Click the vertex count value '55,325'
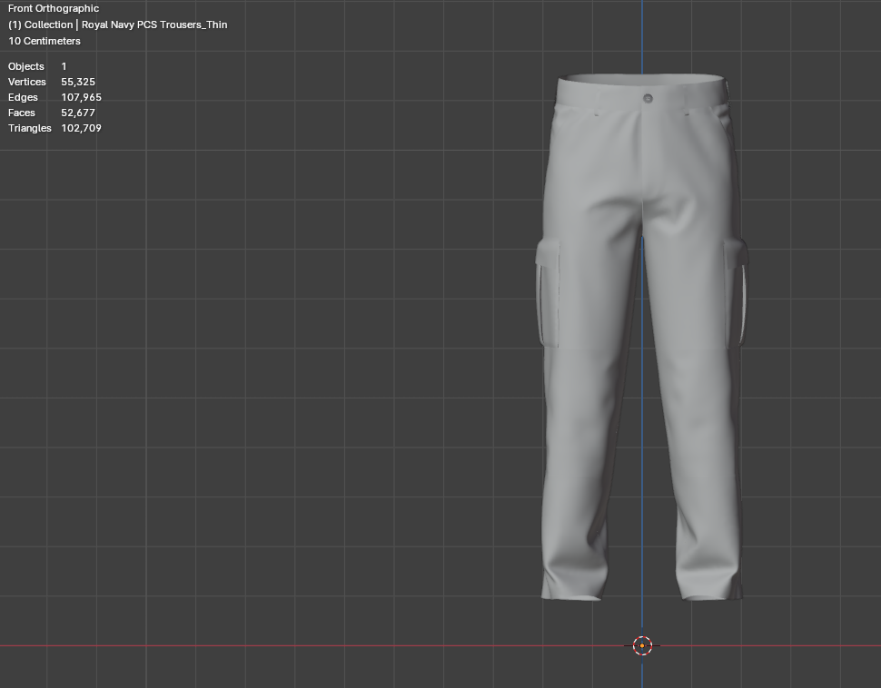This screenshot has height=688, width=881. (78, 82)
